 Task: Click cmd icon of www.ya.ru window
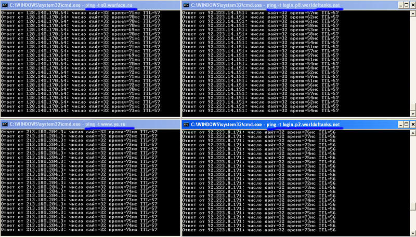[5, 124]
